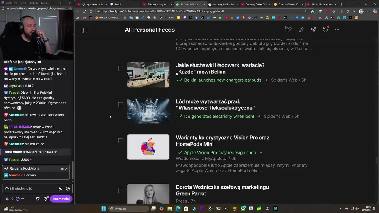Show hidden system tray icons chevron
Viewport: 379px width, 213px height.
pos(341,209)
